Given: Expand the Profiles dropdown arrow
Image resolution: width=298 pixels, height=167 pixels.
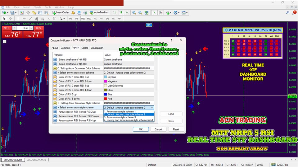Looking at the screenshot, I should click(16, 13).
